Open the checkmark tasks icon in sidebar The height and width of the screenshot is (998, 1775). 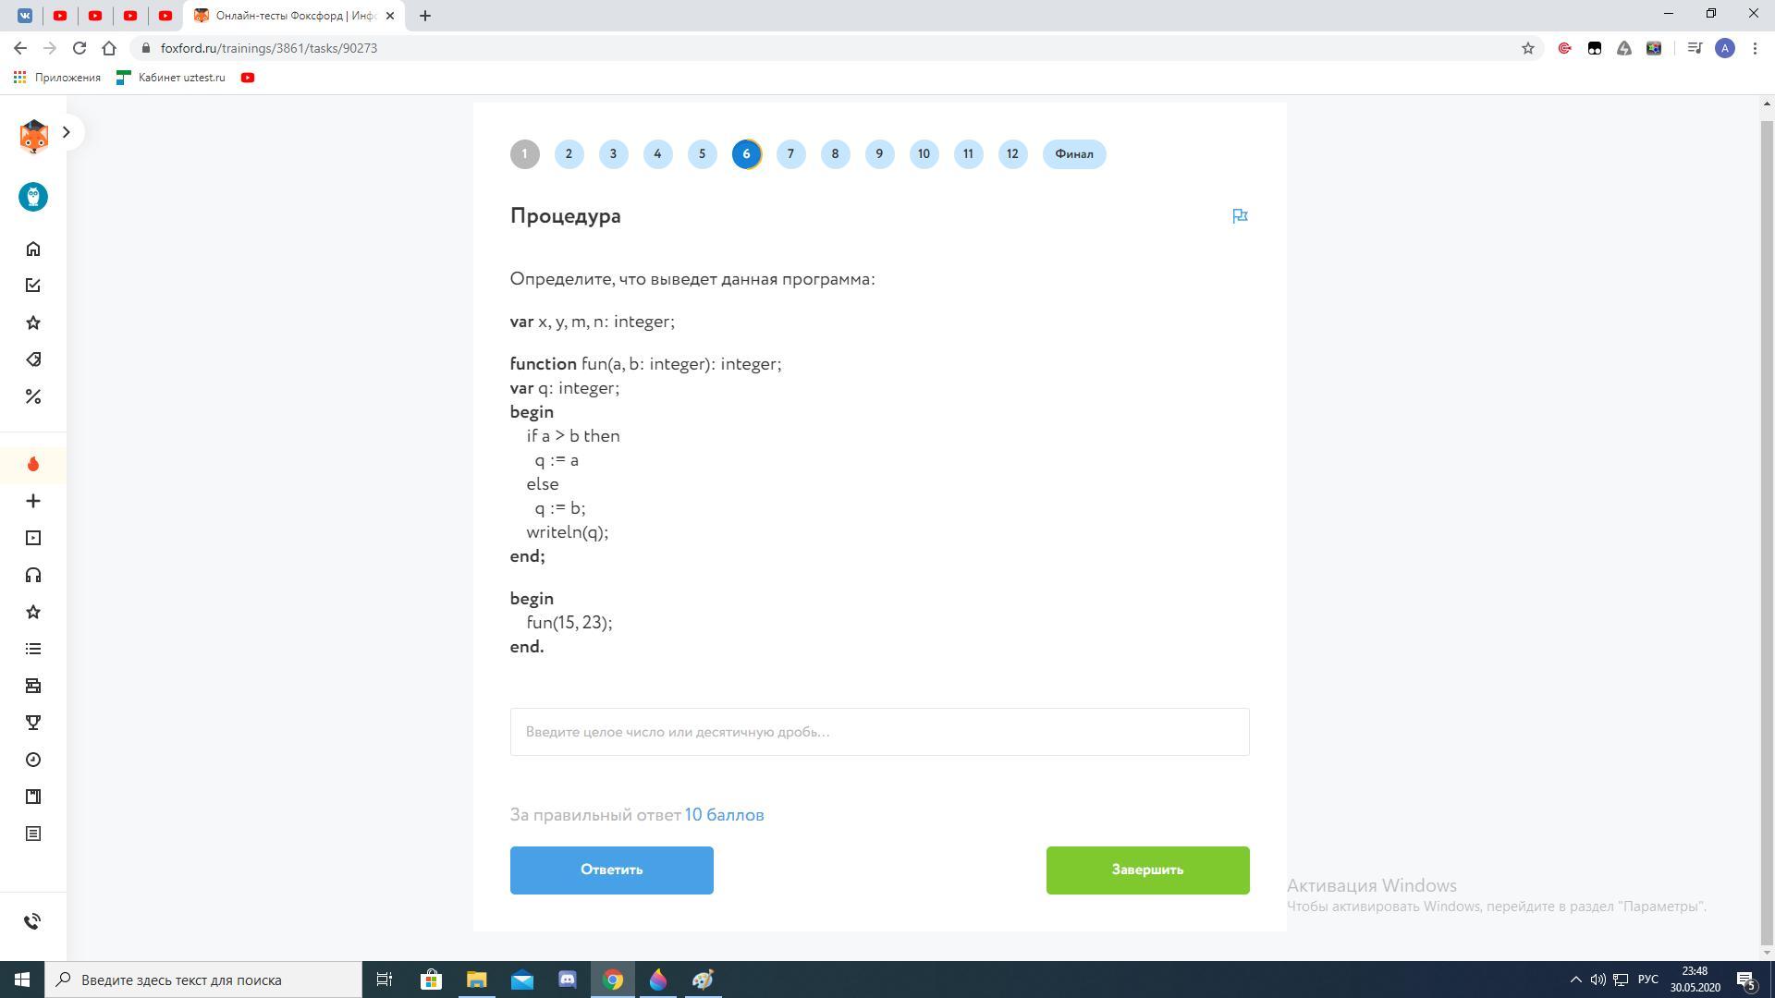point(33,286)
